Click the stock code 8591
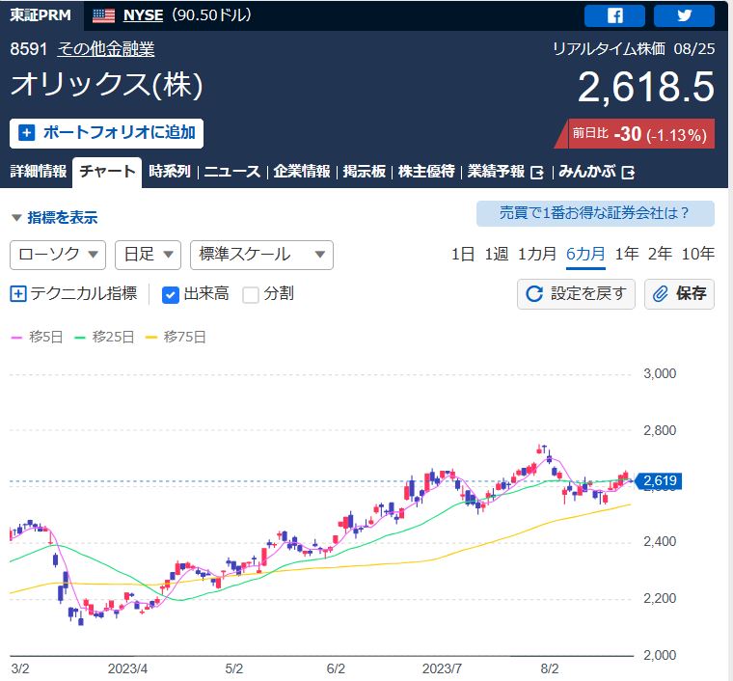The image size is (733, 681). (x=29, y=49)
